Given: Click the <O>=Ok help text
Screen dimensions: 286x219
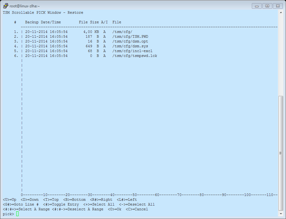Looking at the screenshot, I should click(x=115, y=209).
